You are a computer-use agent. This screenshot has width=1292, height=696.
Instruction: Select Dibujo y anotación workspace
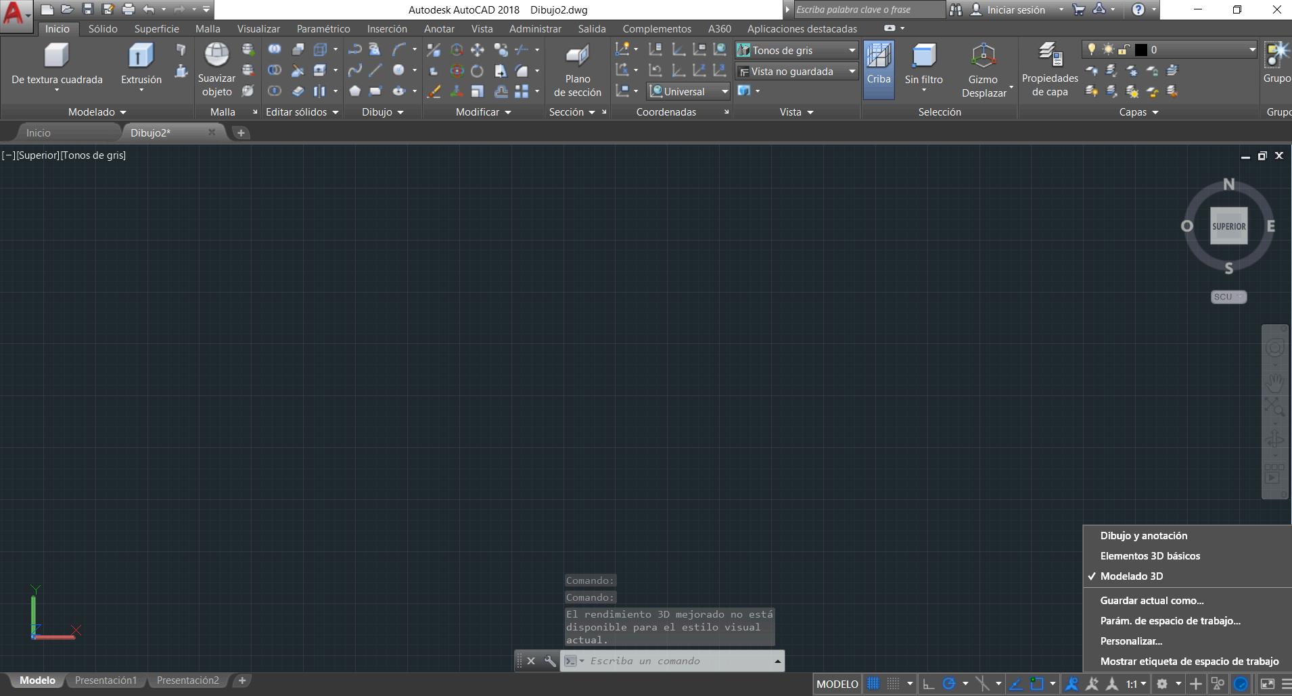tap(1143, 535)
